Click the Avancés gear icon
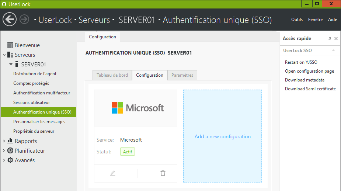 (x=10, y=160)
